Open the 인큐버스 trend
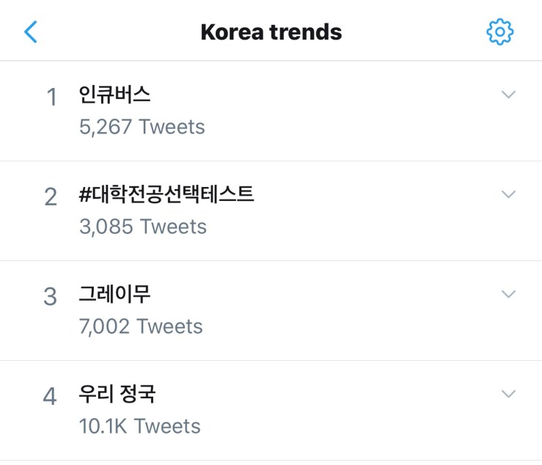The height and width of the screenshot is (465, 542). click(114, 95)
